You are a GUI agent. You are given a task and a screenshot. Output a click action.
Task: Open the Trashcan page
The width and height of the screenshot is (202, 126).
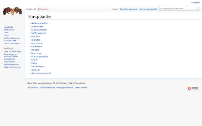(x=36, y=70)
